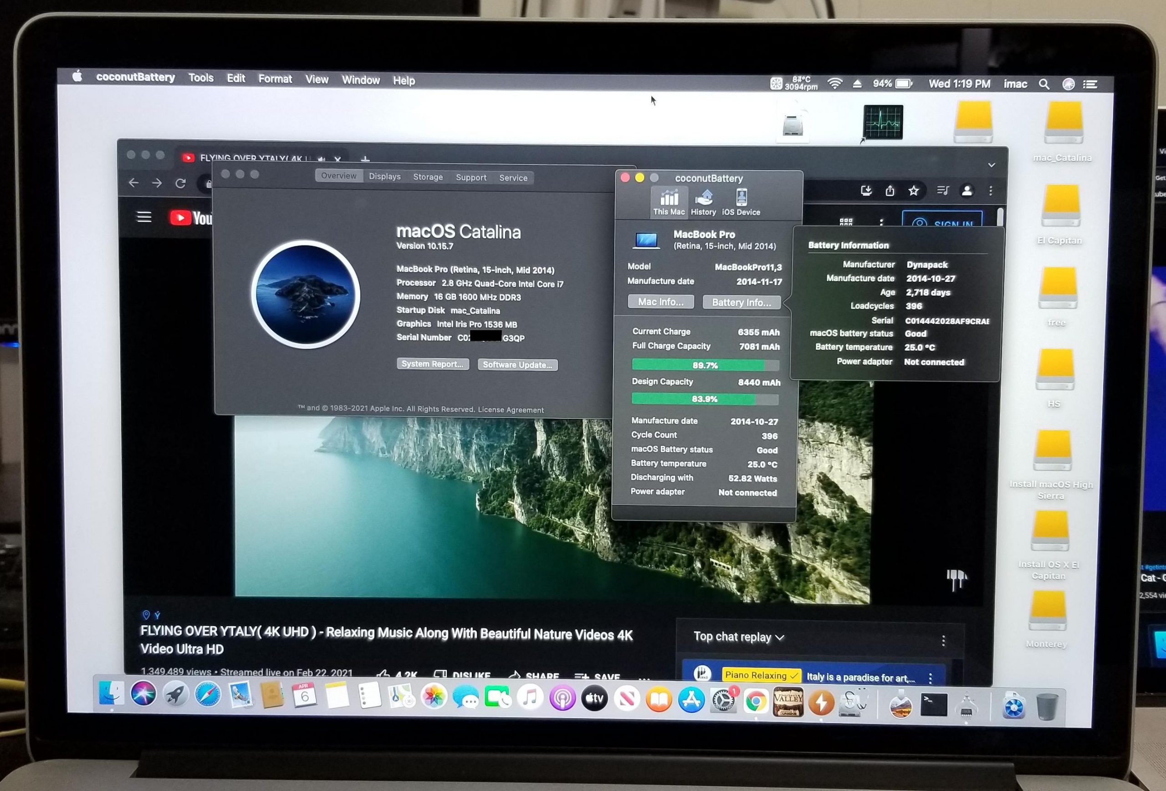Click the tab search chevron in Chrome

992,165
